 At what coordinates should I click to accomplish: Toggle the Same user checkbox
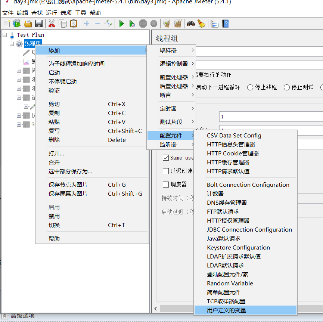[166, 158]
